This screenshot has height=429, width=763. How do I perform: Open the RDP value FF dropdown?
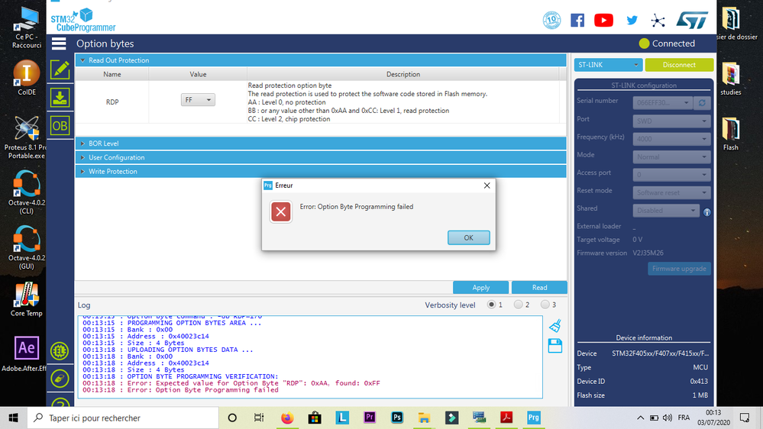click(x=198, y=100)
